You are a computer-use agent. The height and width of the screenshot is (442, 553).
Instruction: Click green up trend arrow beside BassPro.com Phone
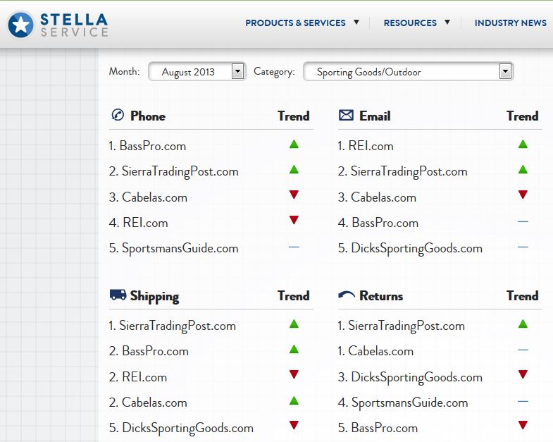[x=294, y=145]
